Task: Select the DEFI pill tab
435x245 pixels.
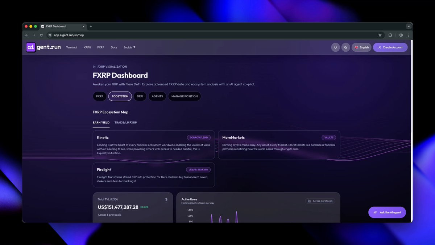Action: click(x=140, y=96)
